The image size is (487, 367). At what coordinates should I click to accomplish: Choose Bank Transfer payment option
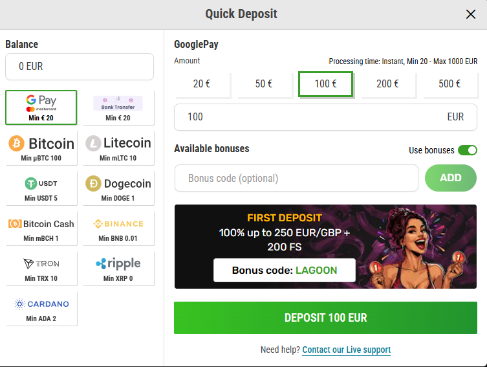[x=118, y=107]
